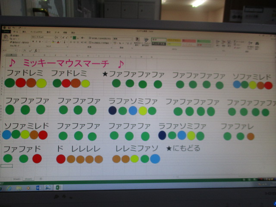Click the Format Painter brush icon
Image resolution: width=276 pixels, height=207 pixels.
coord(11,42)
